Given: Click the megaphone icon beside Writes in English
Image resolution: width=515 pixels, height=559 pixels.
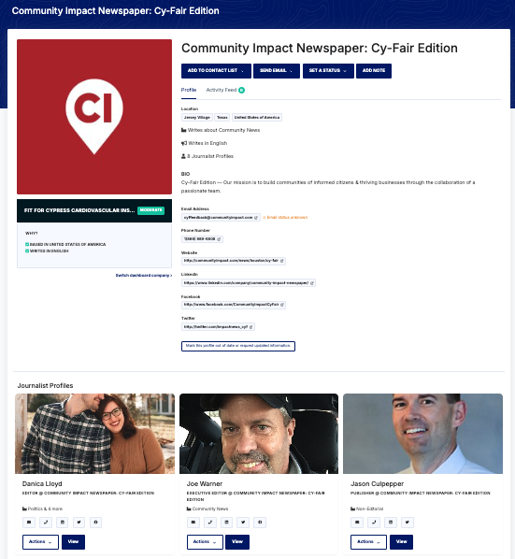Looking at the screenshot, I should (184, 143).
